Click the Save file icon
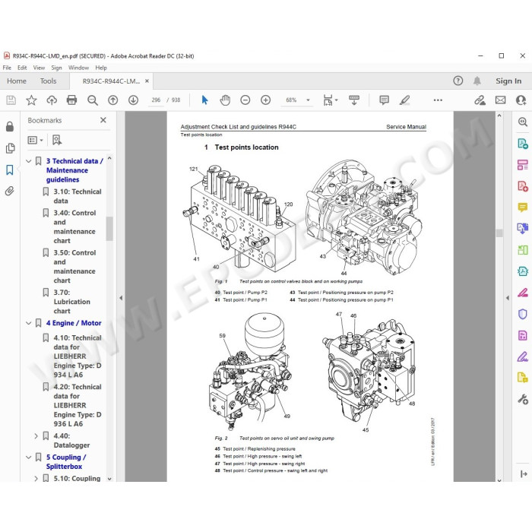 coord(11,100)
